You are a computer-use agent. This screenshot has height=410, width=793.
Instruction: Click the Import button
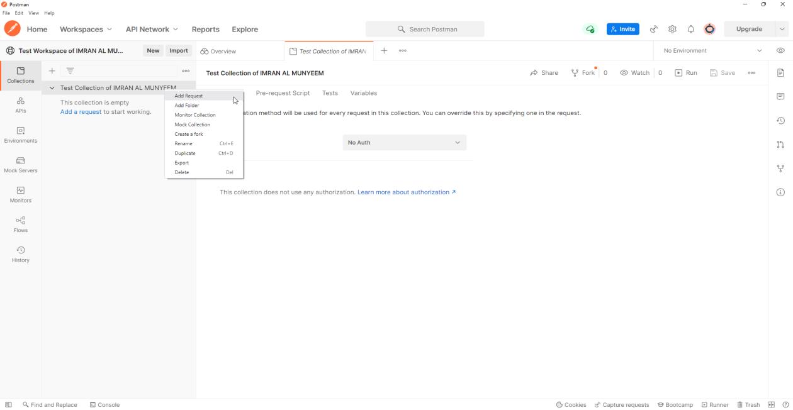pos(179,50)
